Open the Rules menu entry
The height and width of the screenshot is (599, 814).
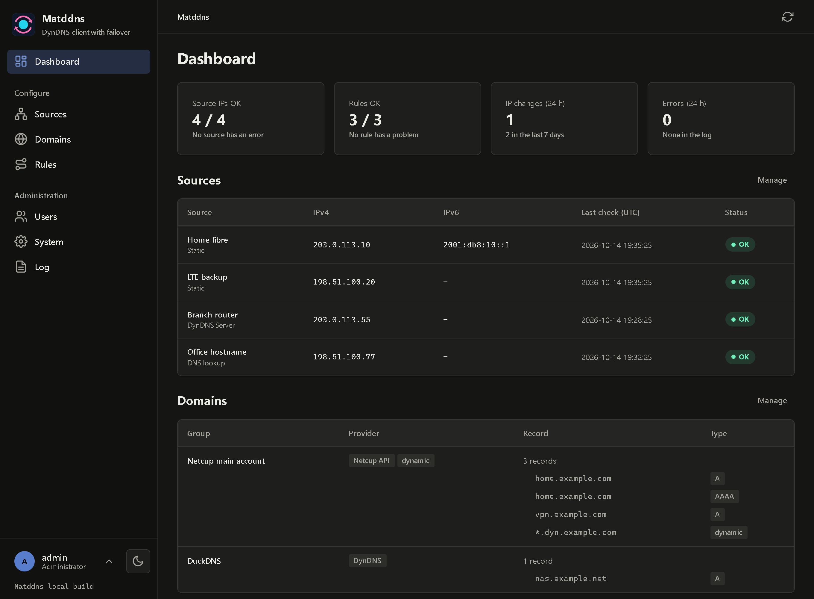click(79, 164)
